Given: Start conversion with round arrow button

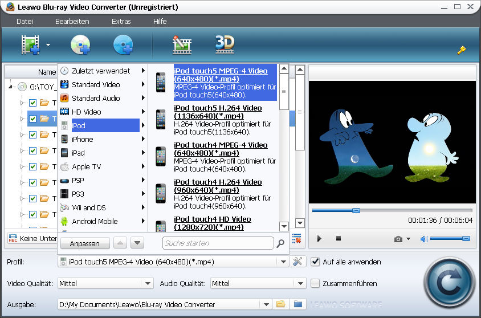Looking at the screenshot, I should [x=450, y=283].
